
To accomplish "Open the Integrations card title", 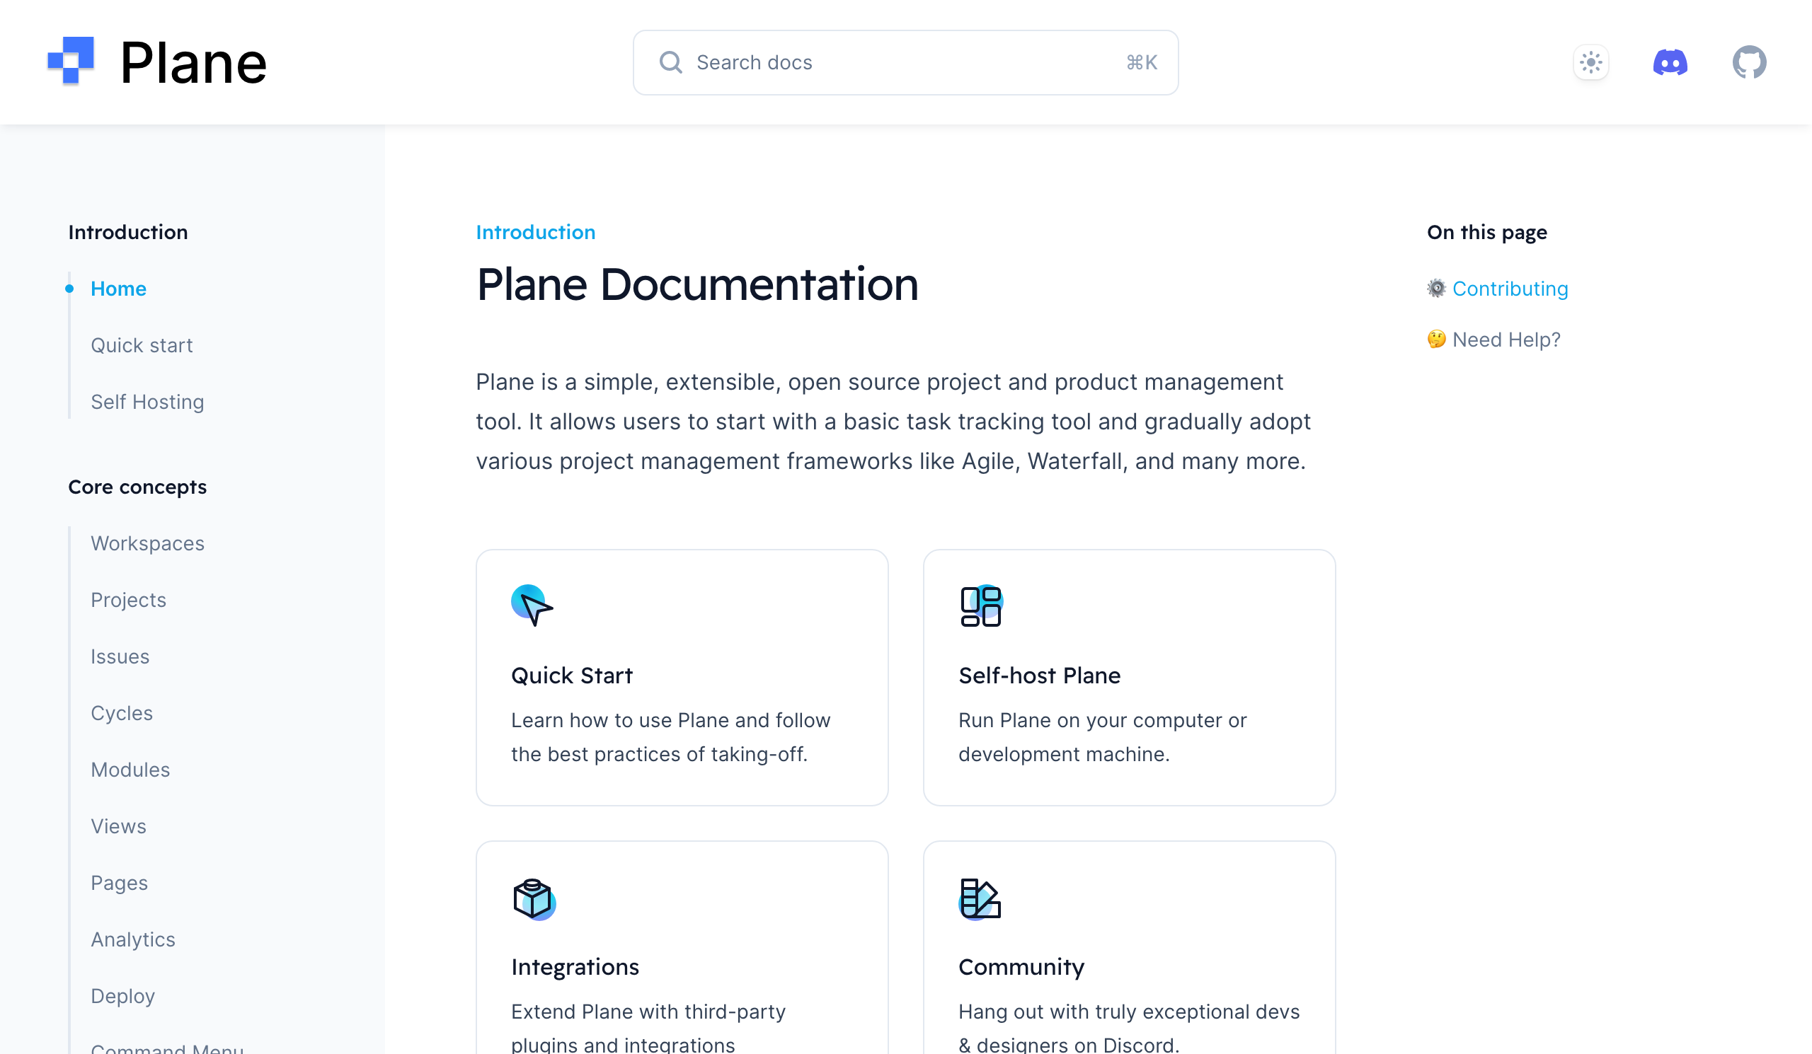I will coord(575,968).
